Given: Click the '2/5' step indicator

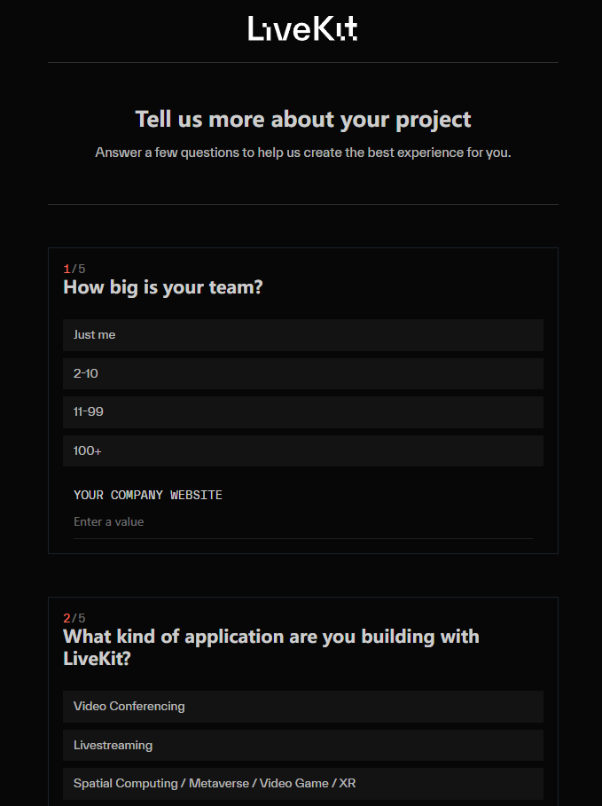Looking at the screenshot, I should (74, 618).
